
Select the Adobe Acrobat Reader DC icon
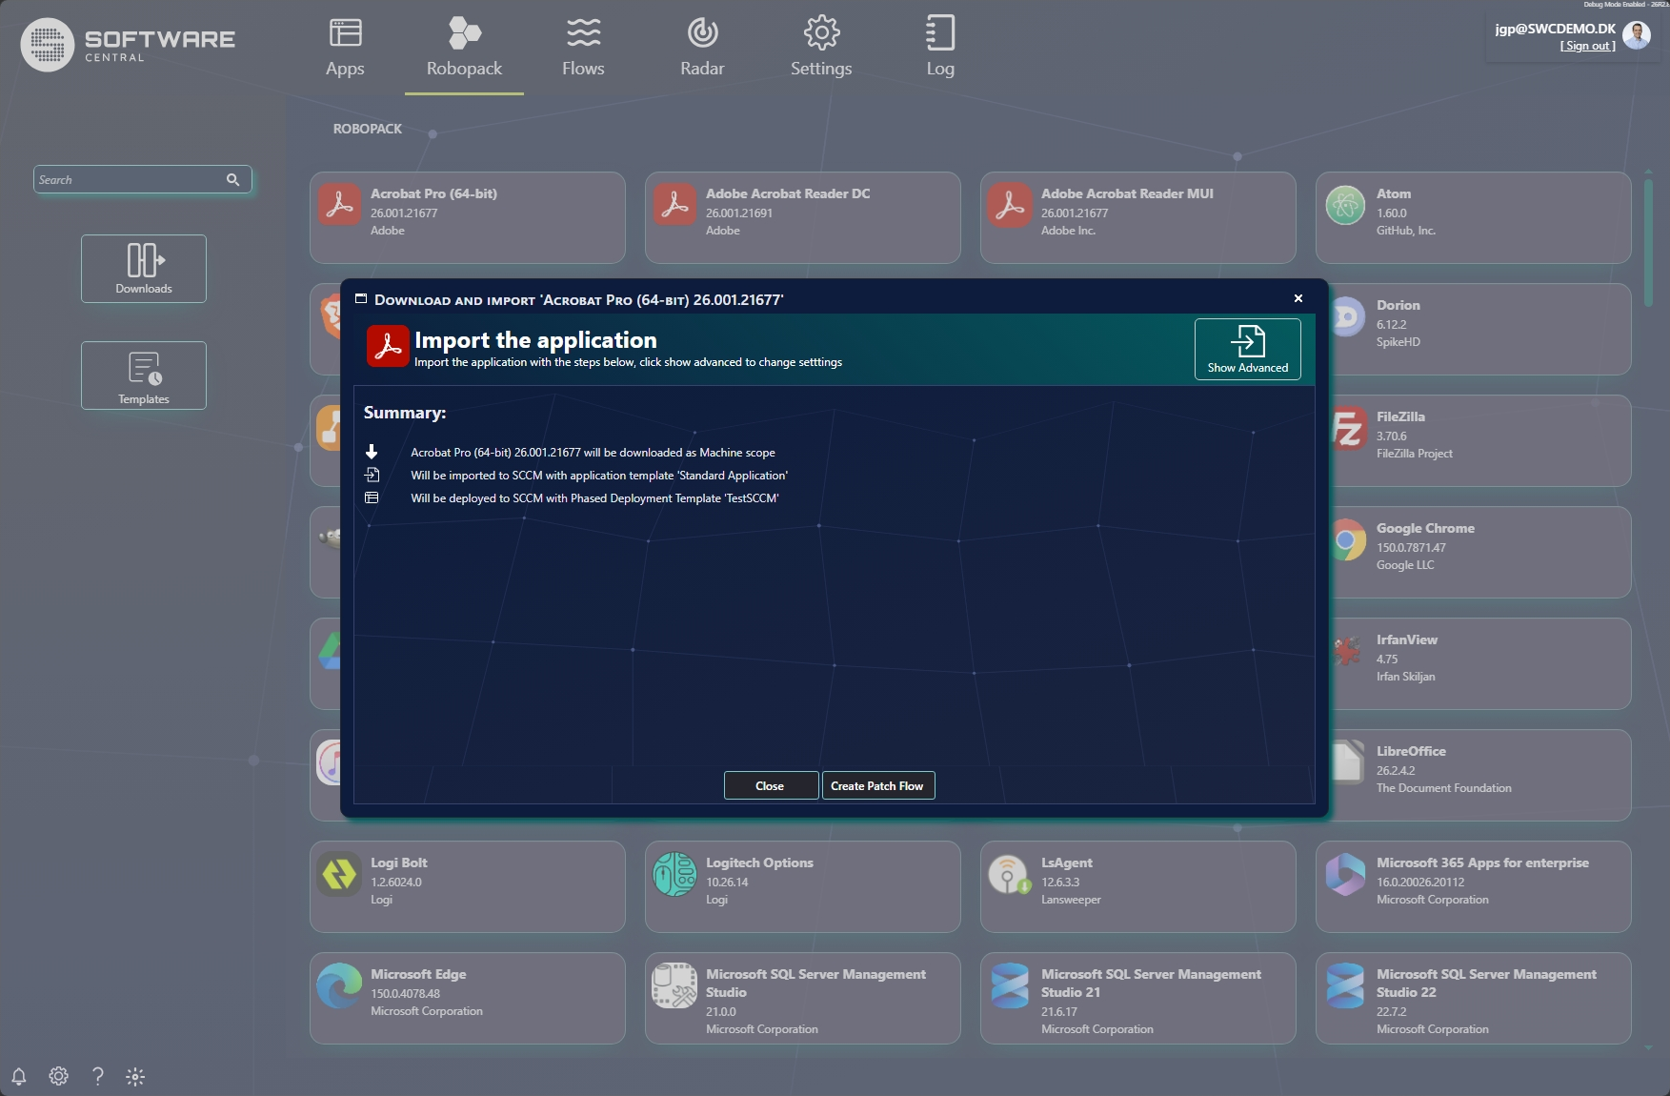point(674,205)
